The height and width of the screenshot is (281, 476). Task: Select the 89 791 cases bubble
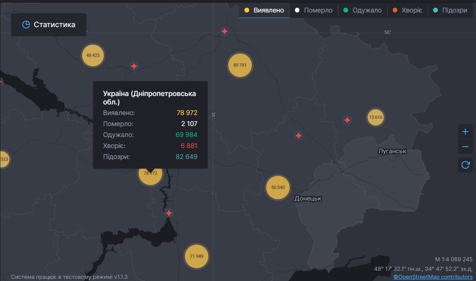(240, 65)
